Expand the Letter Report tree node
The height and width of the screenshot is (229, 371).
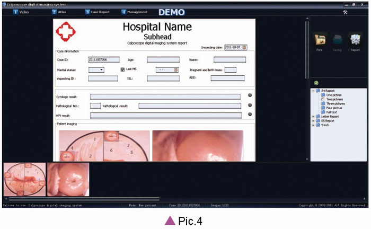[313, 117]
